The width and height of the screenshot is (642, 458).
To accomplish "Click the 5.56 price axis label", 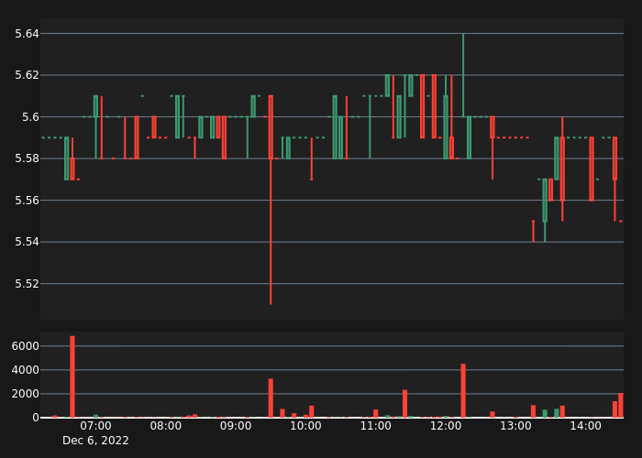I will click(27, 201).
